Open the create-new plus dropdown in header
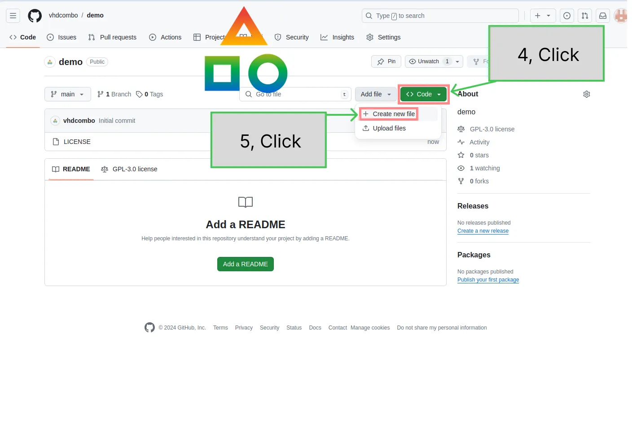This screenshot has height=434, width=632. tap(543, 16)
